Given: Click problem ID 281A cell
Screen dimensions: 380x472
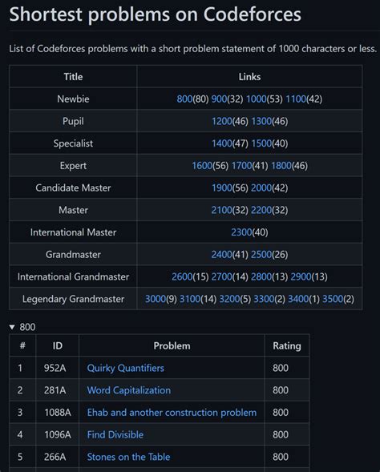Looking at the screenshot, I should [x=57, y=390].
